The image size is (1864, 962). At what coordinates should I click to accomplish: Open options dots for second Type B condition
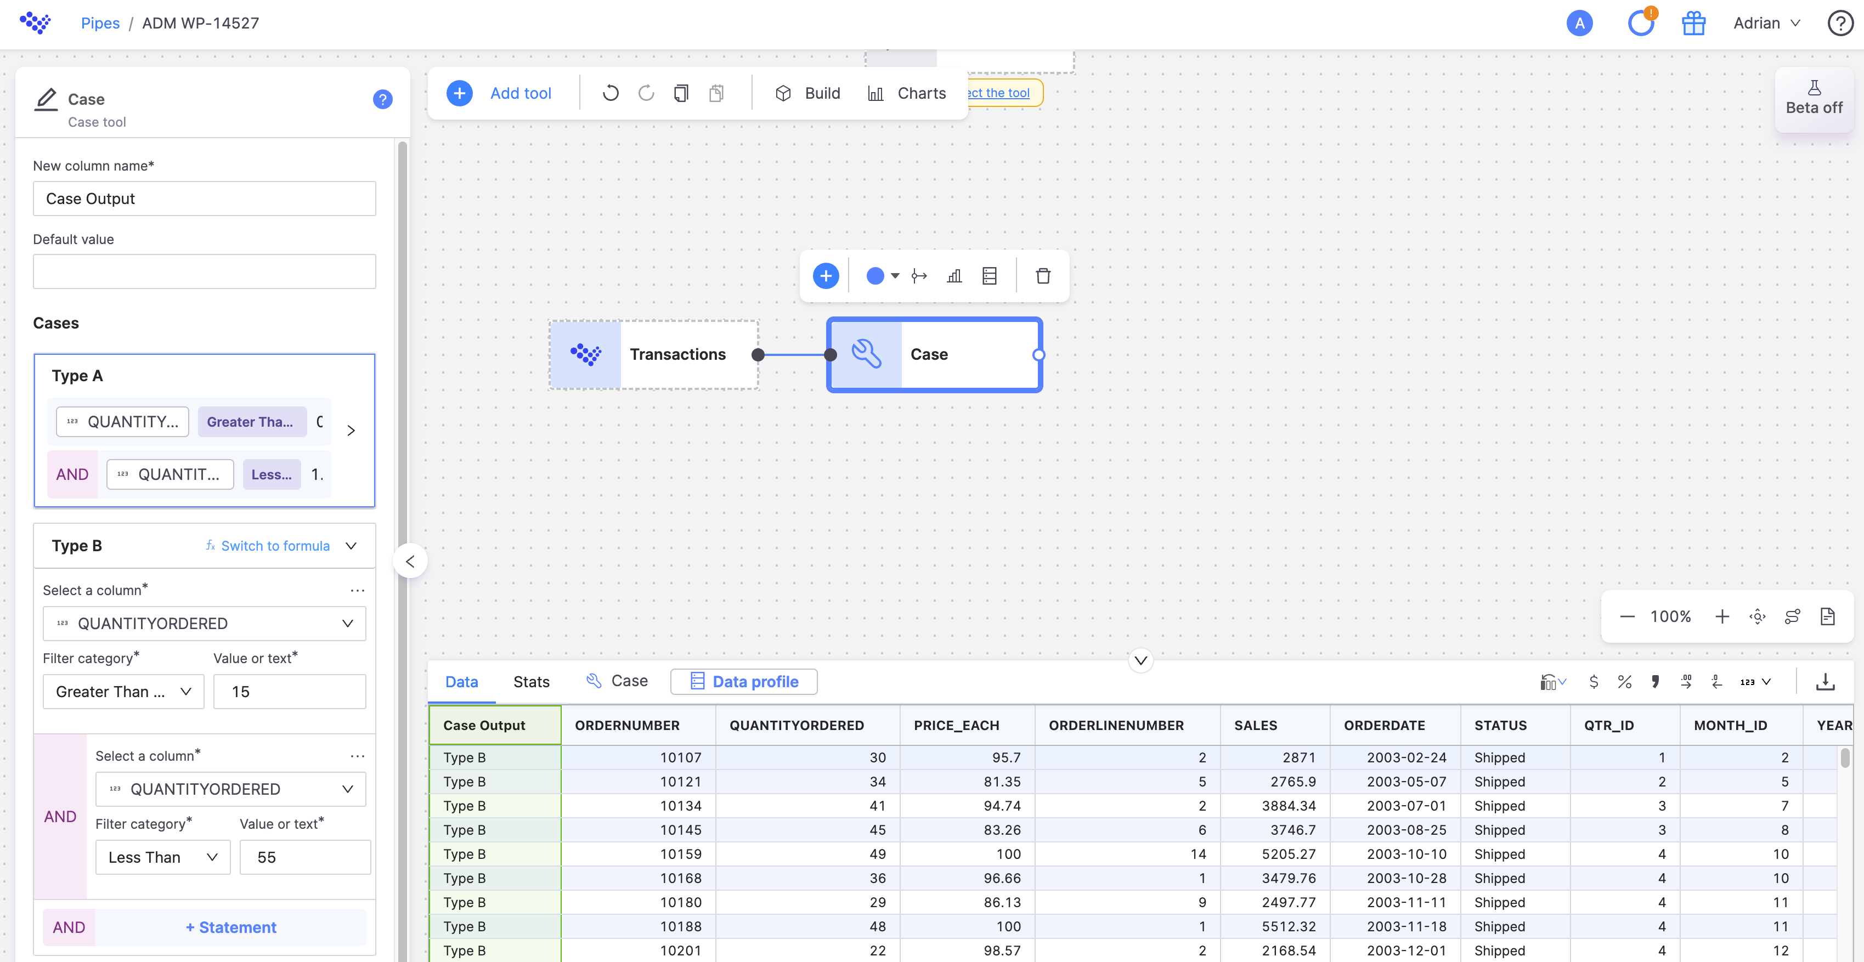(x=358, y=756)
